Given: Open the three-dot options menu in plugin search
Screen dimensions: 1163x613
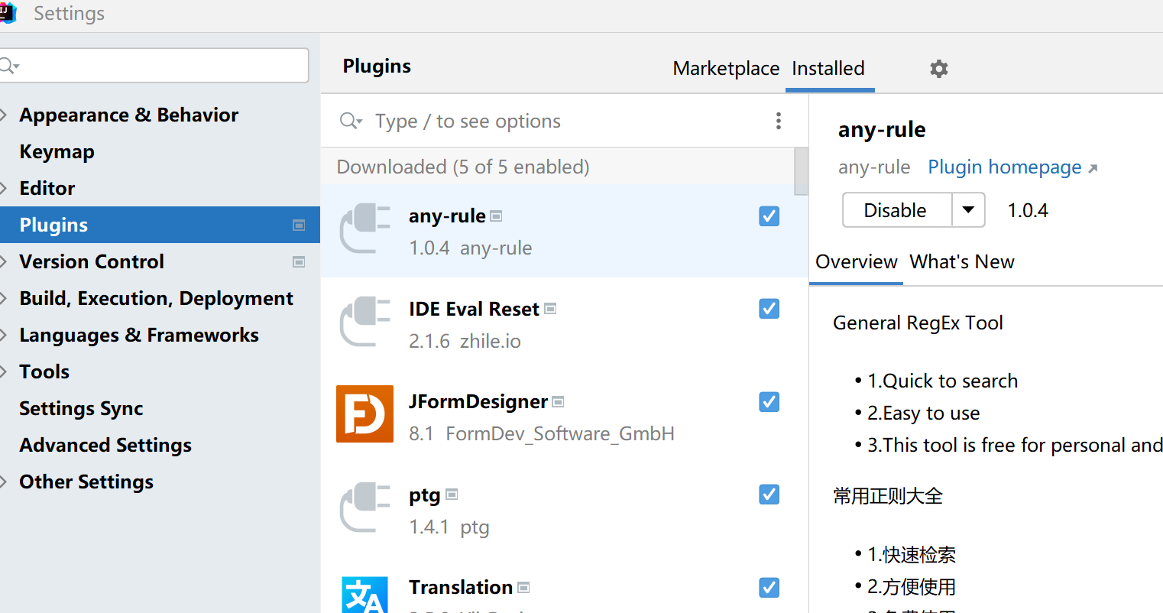Looking at the screenshot, I should 778,121.
